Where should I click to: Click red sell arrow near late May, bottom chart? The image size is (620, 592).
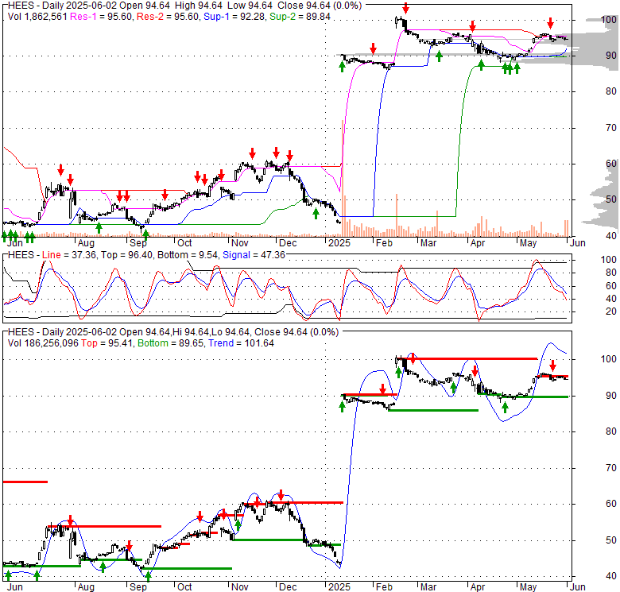click(552, 366)
